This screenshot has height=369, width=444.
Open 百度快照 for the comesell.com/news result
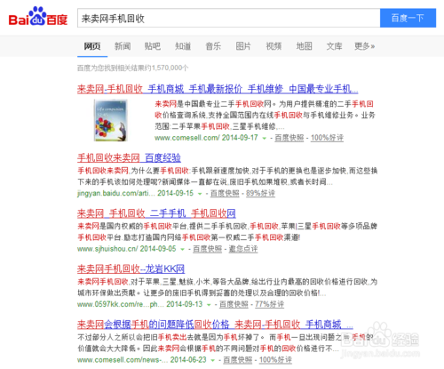(x=237, y=360)
